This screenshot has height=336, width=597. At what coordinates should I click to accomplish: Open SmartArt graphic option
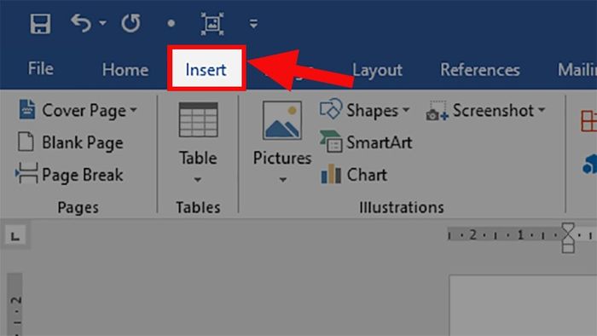click(366, 142)
